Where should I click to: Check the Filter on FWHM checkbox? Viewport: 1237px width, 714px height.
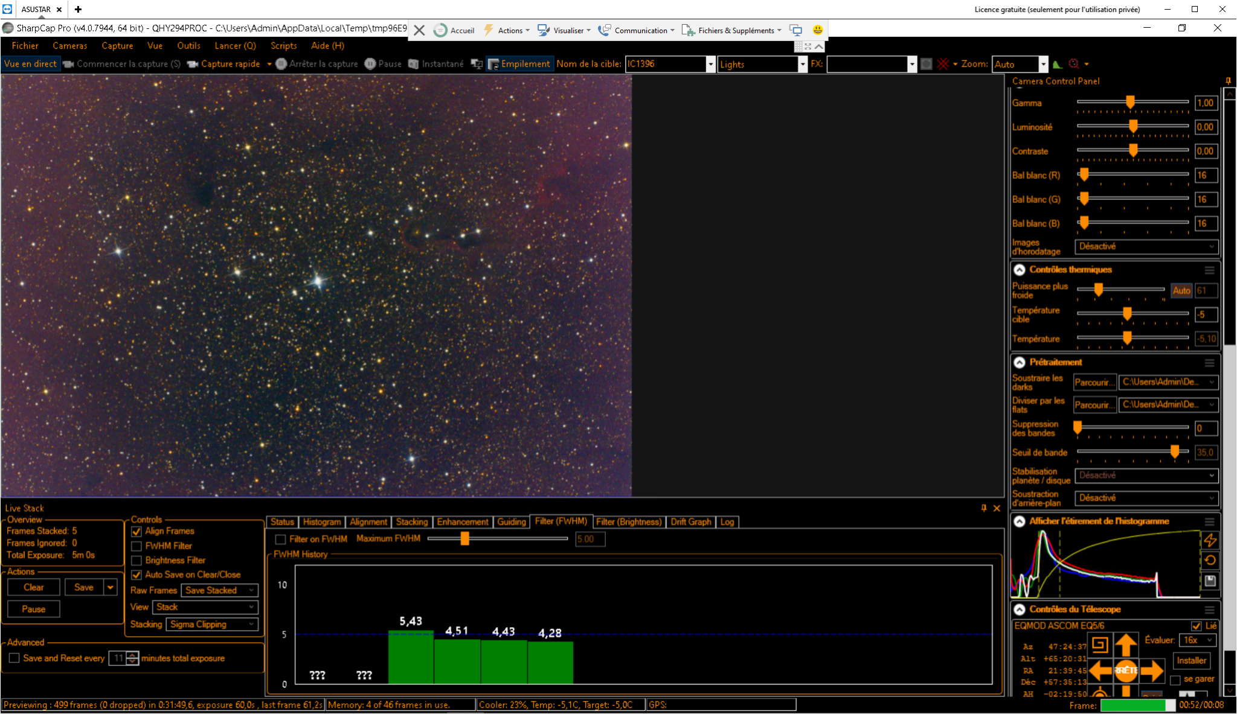pyautogui.click(x=280, y=540)
